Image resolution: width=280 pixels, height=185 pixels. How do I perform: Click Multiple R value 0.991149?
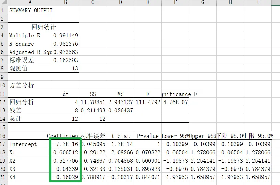click(x=65, y=35)
